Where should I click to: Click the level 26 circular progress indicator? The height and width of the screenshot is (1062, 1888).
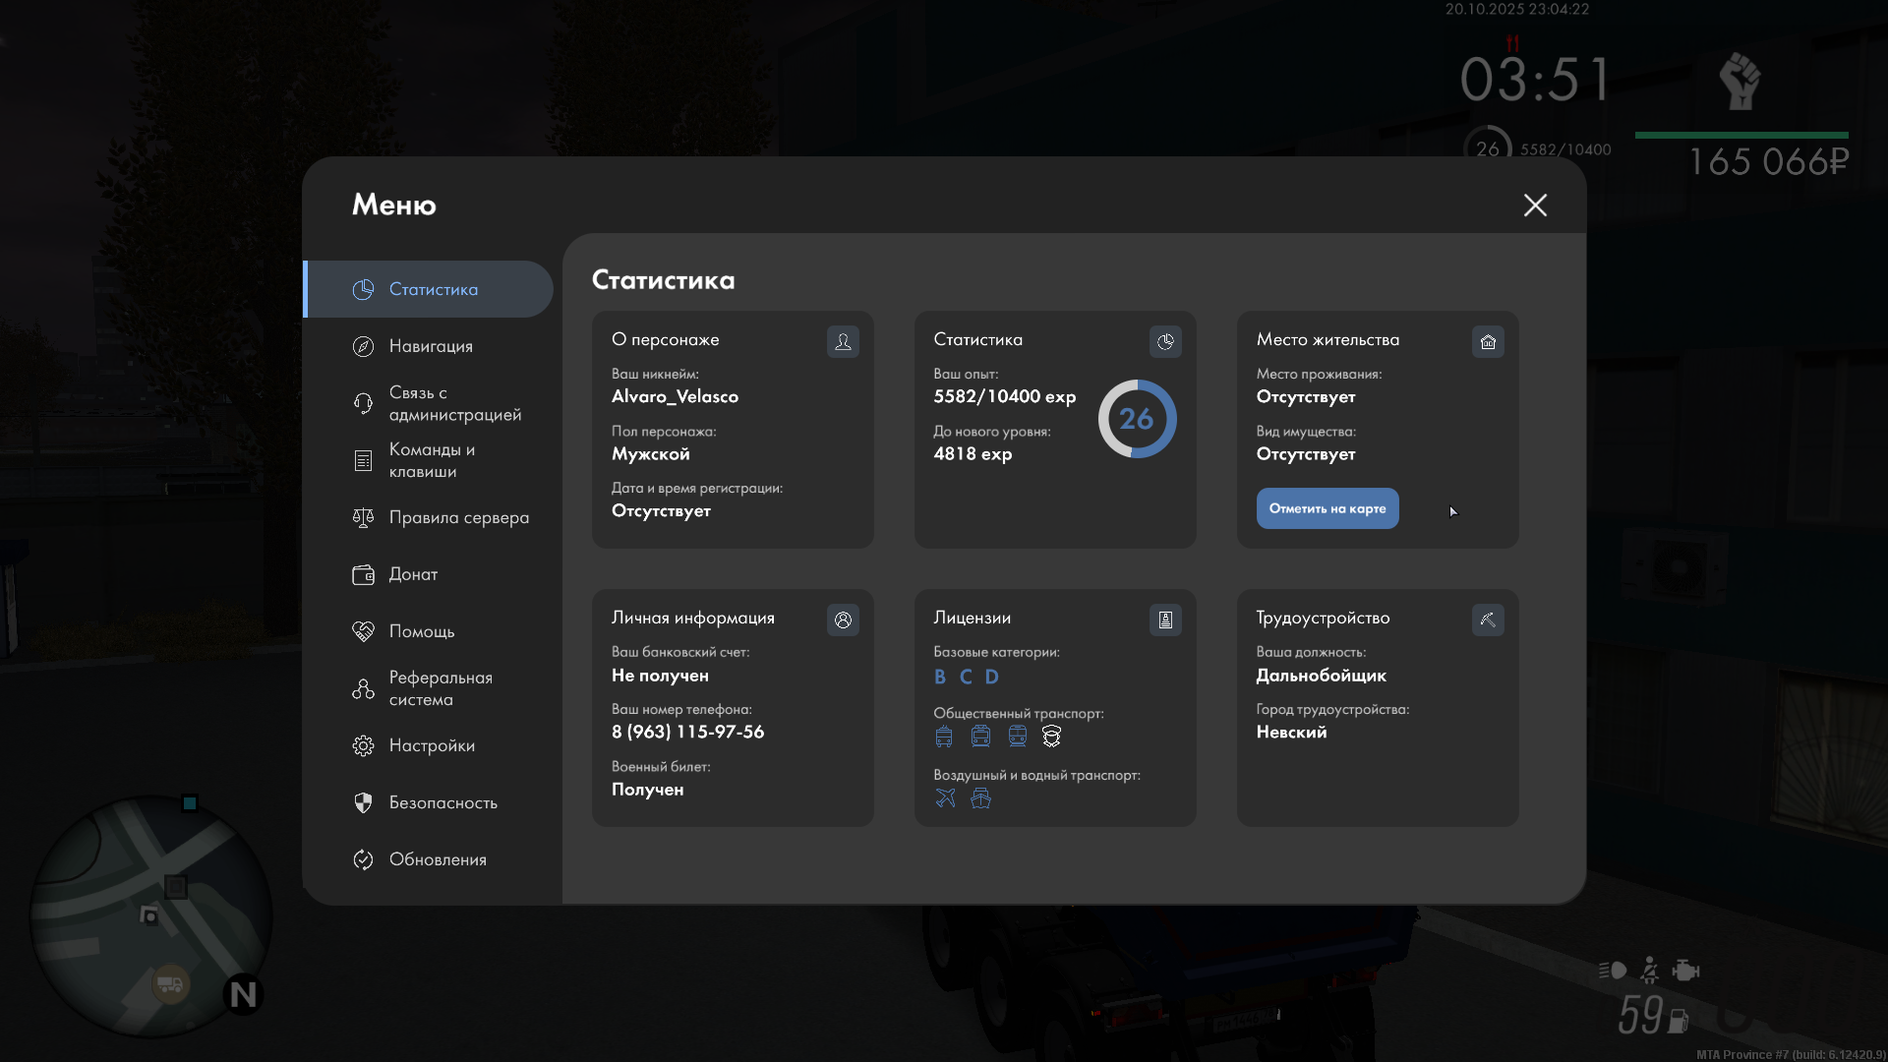1137,419
